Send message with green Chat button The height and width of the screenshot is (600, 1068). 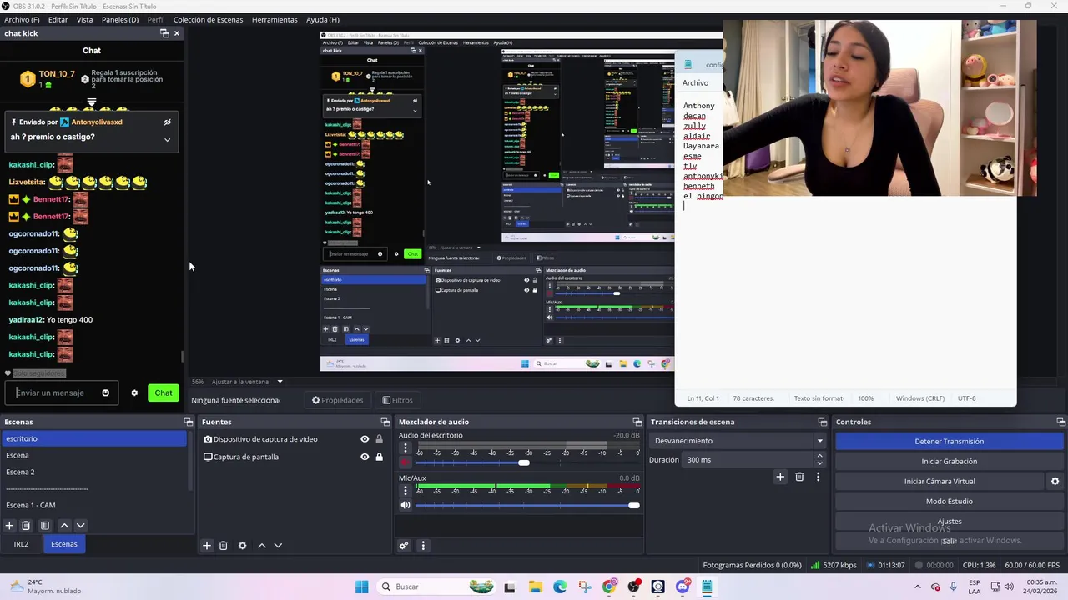pyautogui.click(x=163, y=393)
